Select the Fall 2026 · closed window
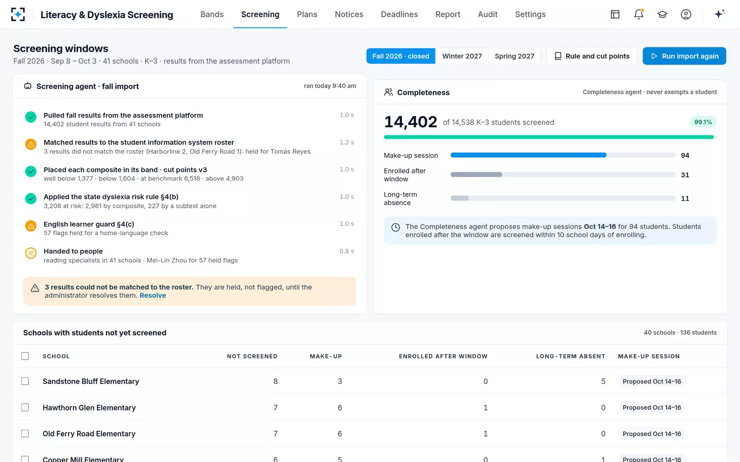Viewport: 740px width, 462px height. (401, 56)
